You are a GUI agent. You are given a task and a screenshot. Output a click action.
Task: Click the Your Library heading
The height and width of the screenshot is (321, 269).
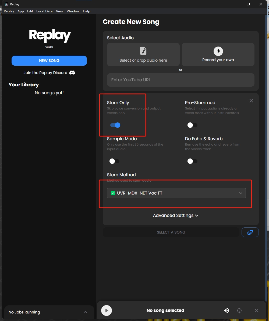pyautogui.click(x=24, y=85)
